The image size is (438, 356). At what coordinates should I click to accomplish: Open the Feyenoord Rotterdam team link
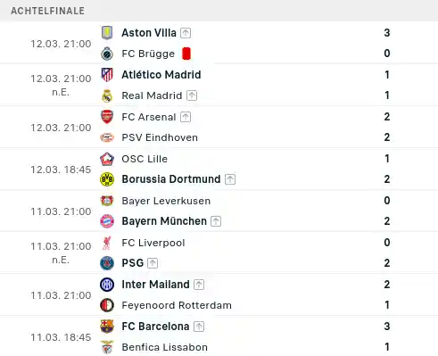point(177,305)
